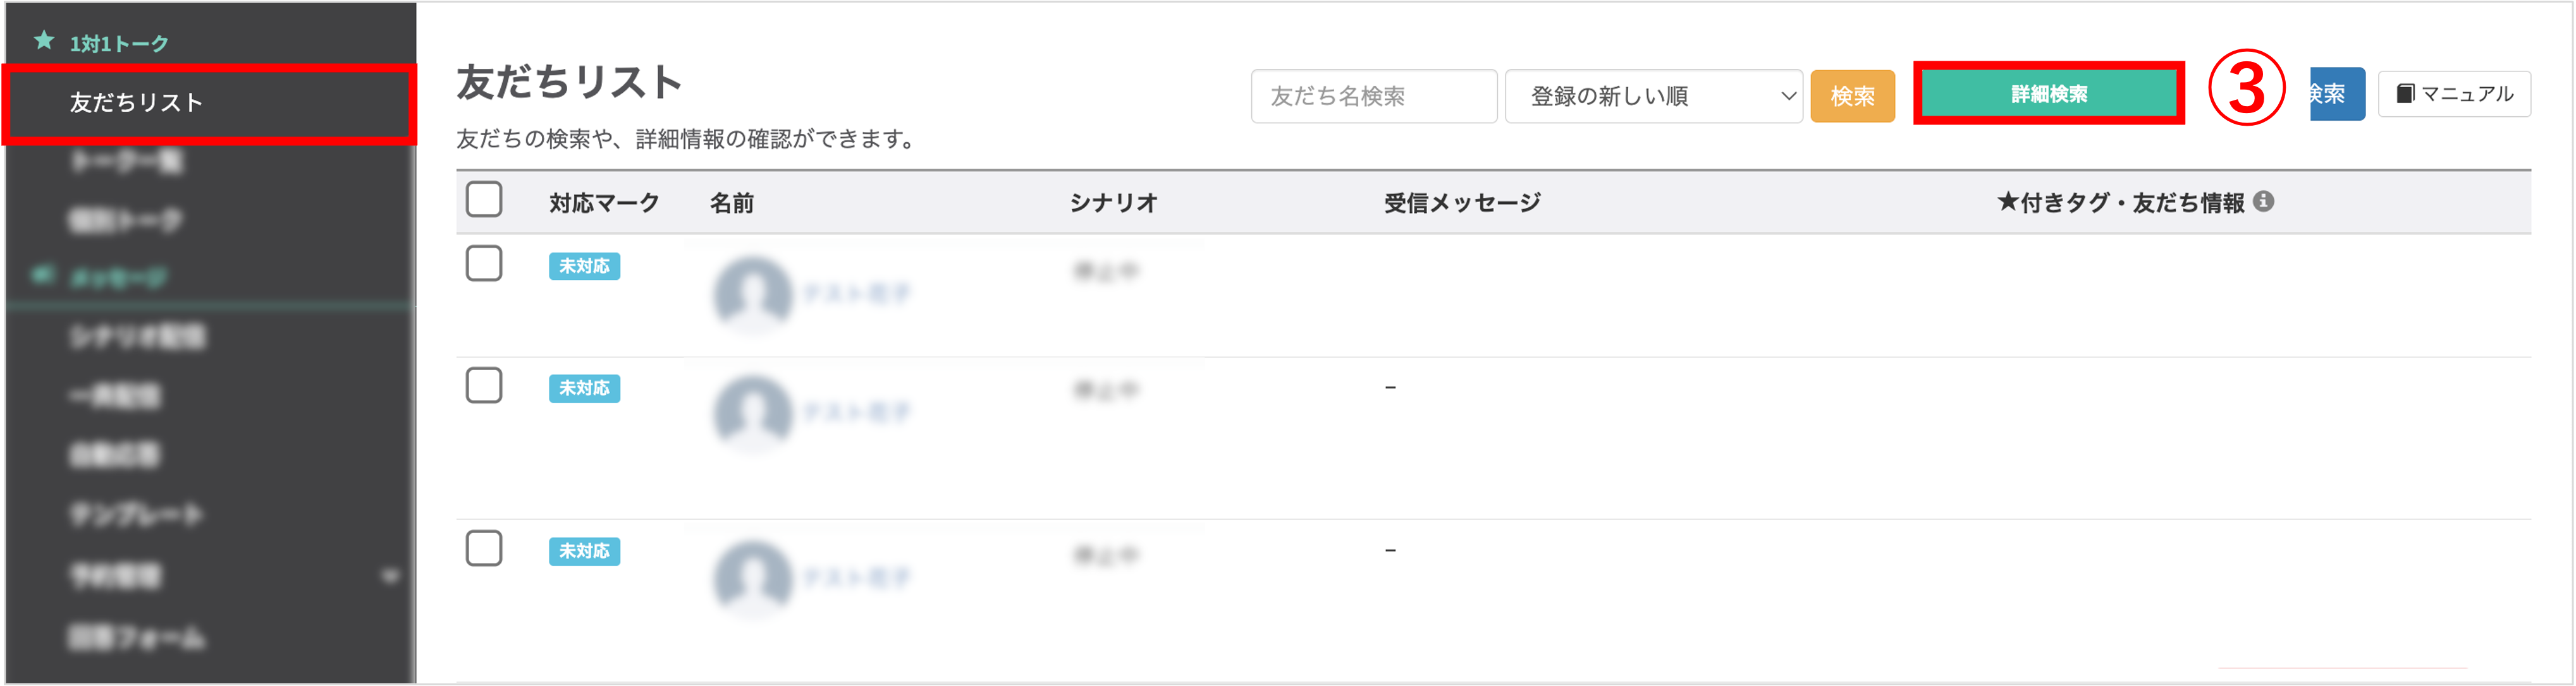2576x686 pixels.
Task: Open the マニュアル button
Action: 2454,94
